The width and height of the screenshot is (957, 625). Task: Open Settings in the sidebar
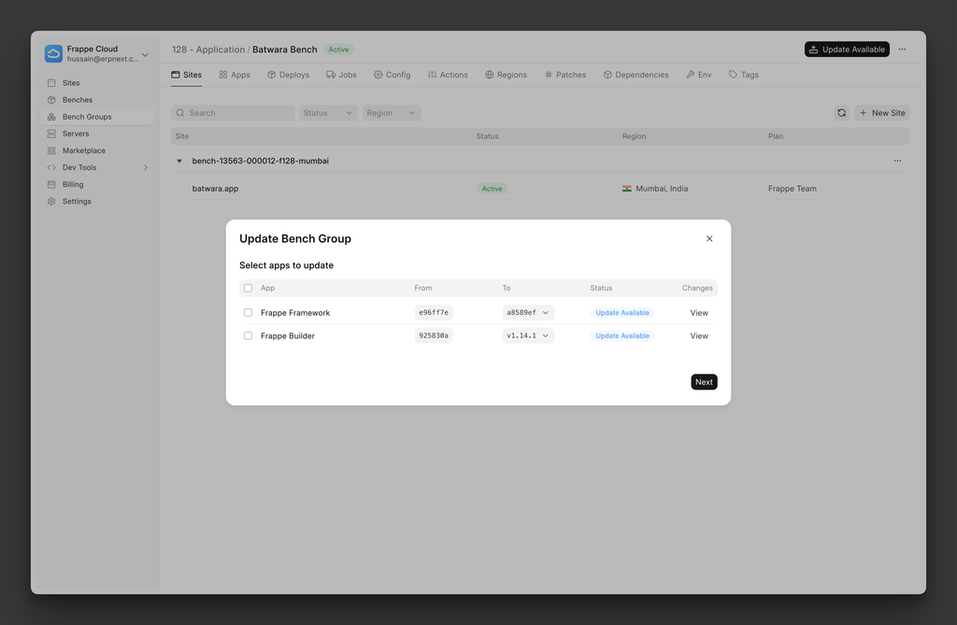pyautogui.click(x=77, y=201)
